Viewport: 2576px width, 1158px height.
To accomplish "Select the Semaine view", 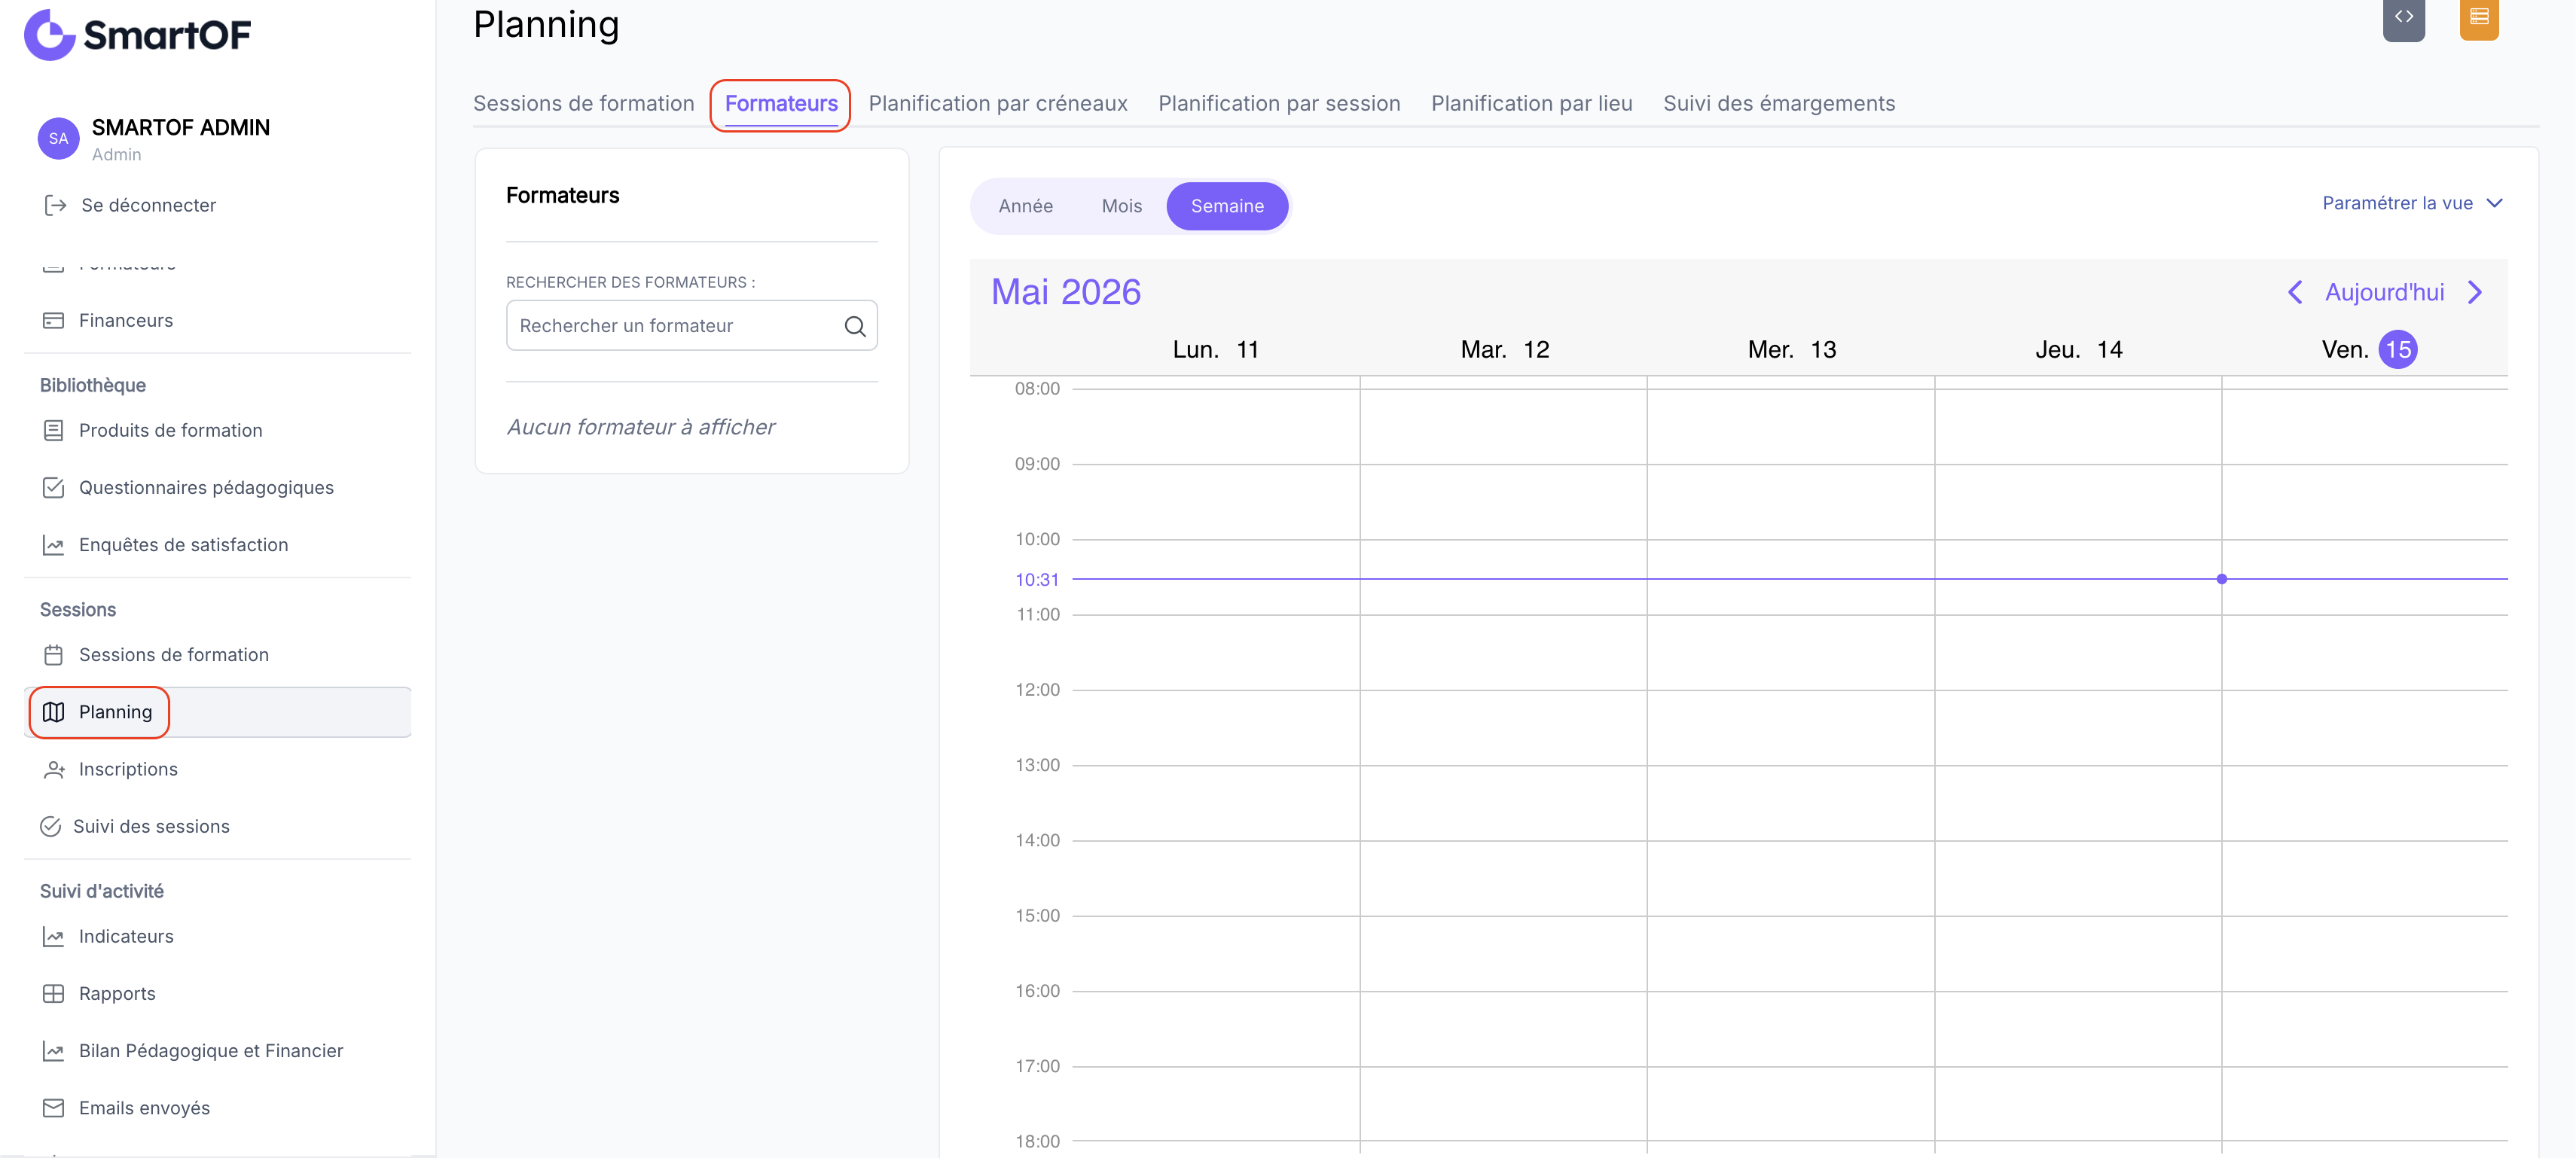I will (x=1227, y=206).
